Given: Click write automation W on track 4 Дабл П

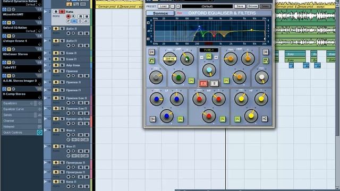Looking at the screenshot, I should [87, 46].
